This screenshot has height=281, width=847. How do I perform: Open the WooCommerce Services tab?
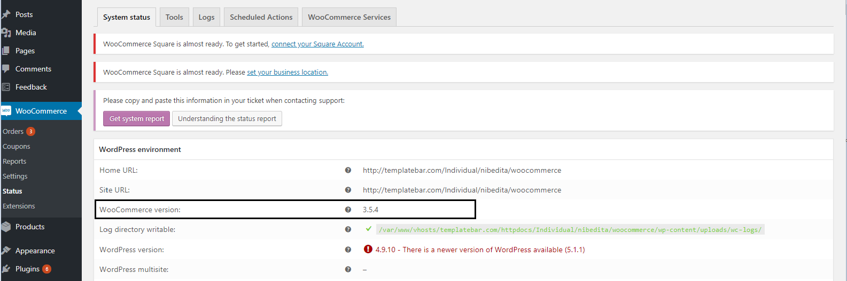pos(349,17)
